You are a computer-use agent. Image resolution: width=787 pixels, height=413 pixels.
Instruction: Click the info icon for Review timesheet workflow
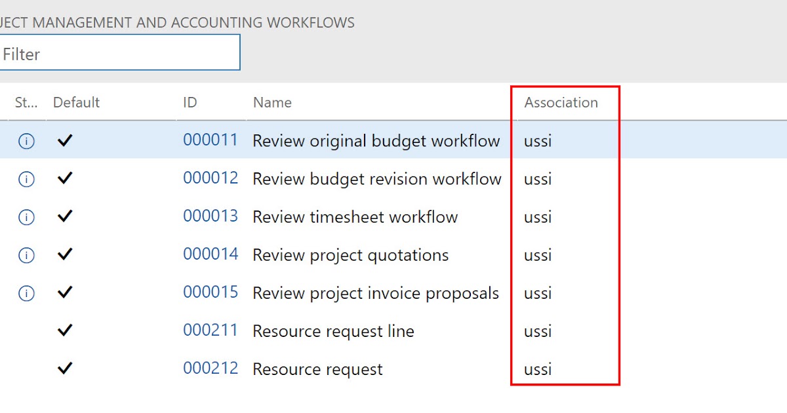tap(26, 216)
